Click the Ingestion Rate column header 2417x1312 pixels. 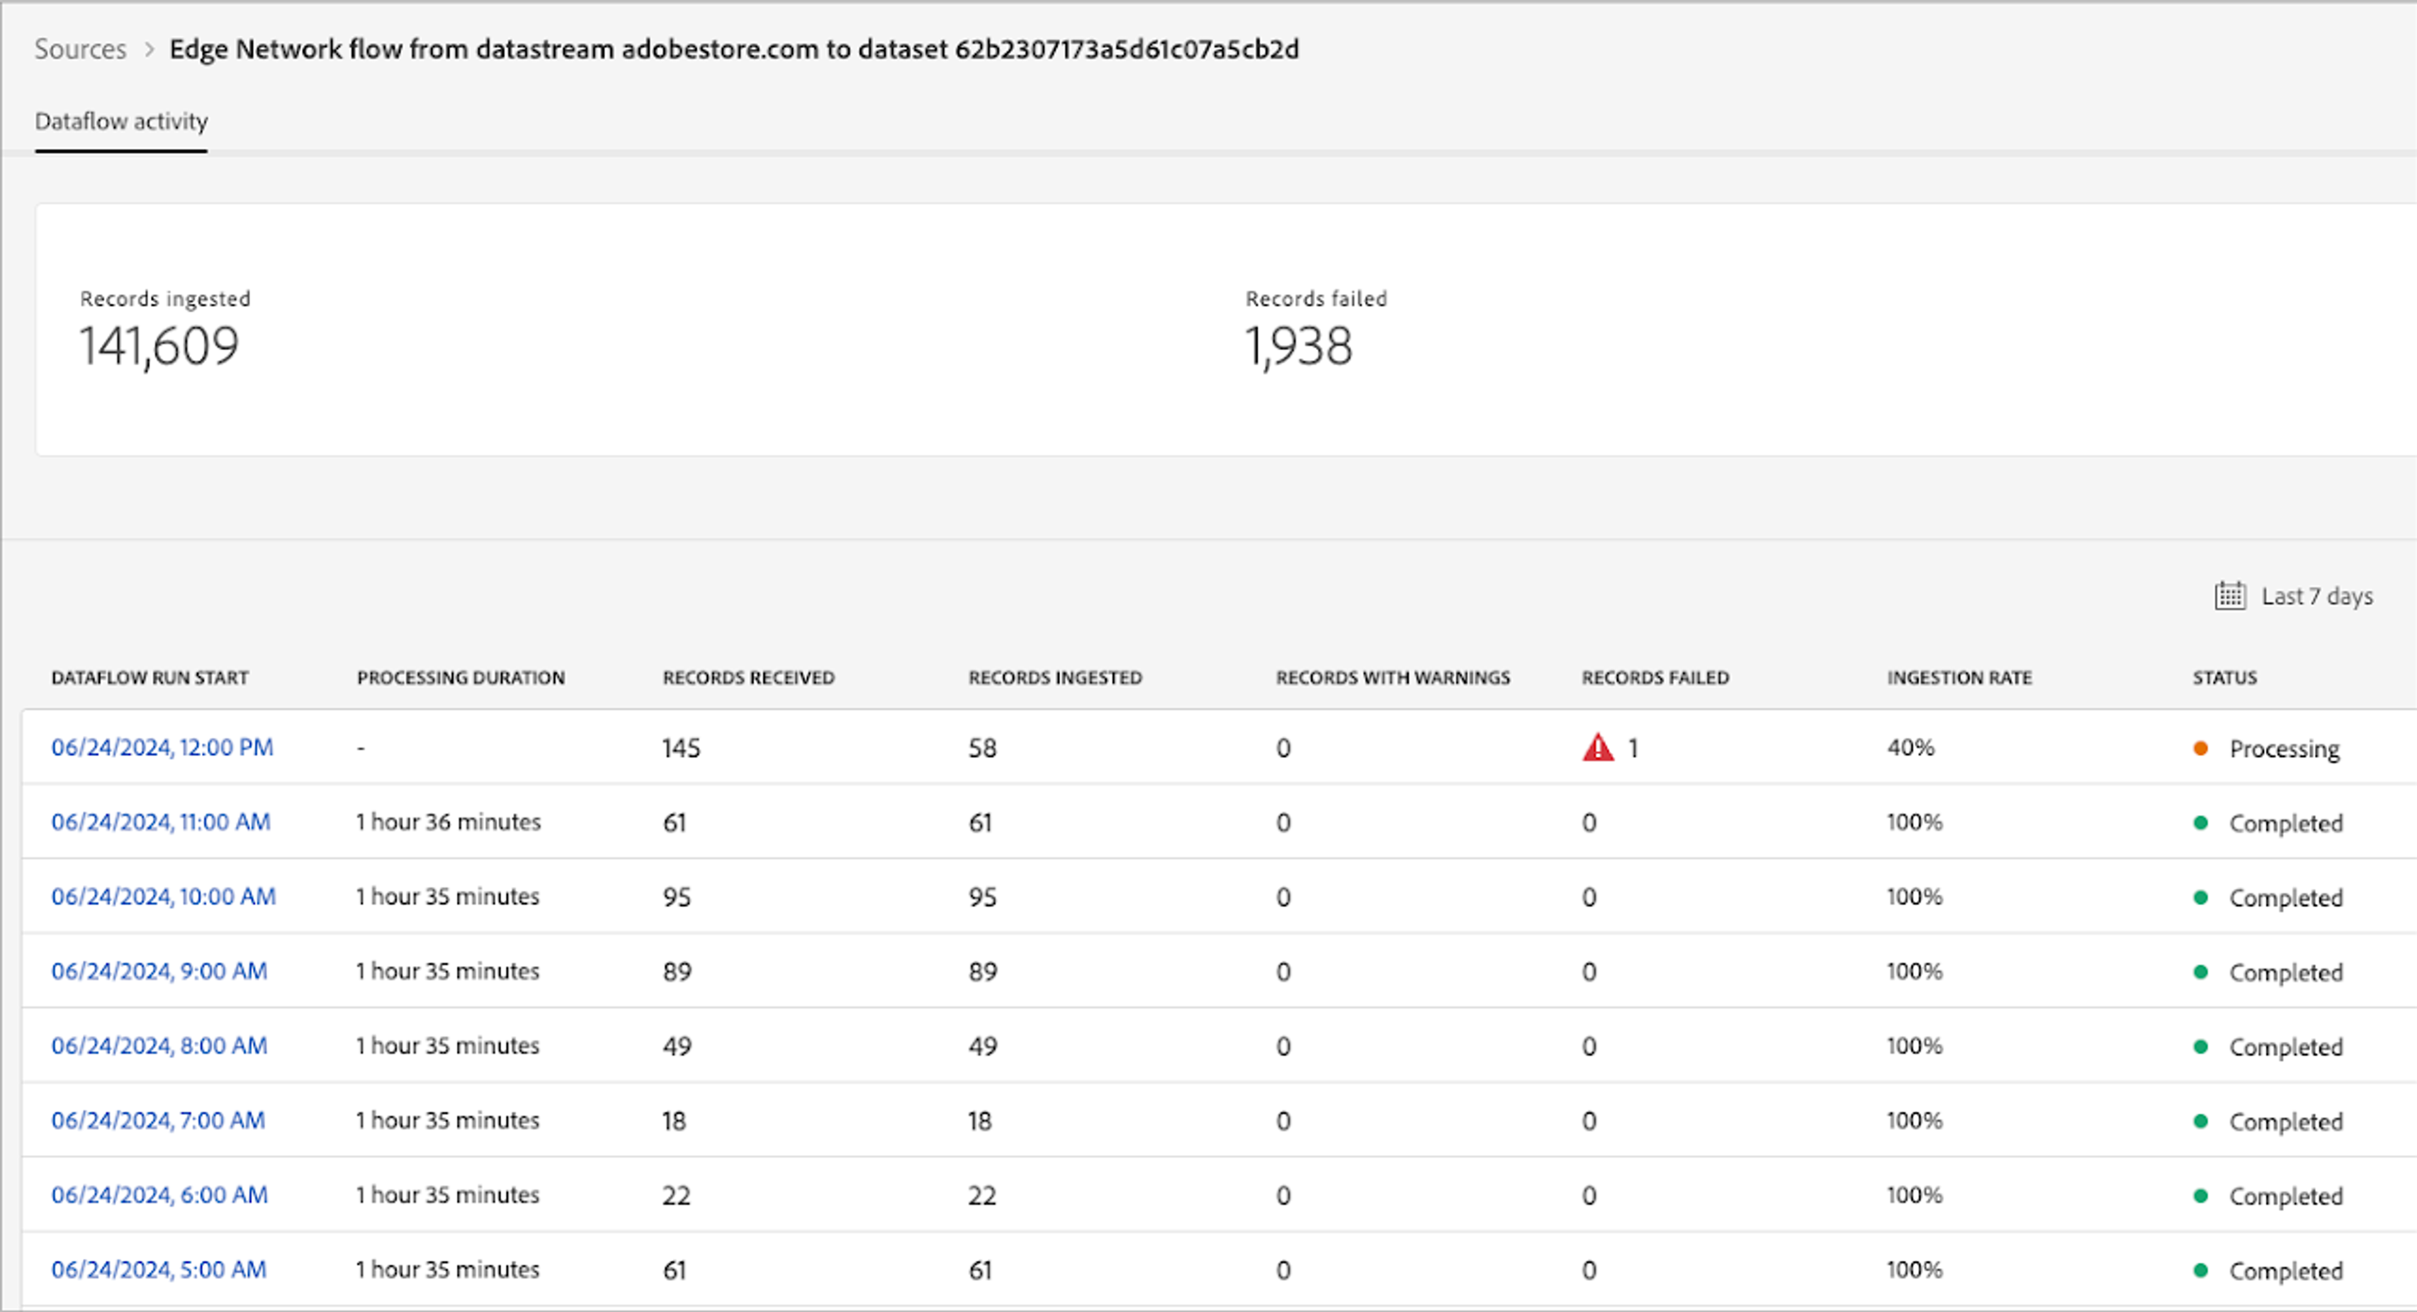point(1959,678)
